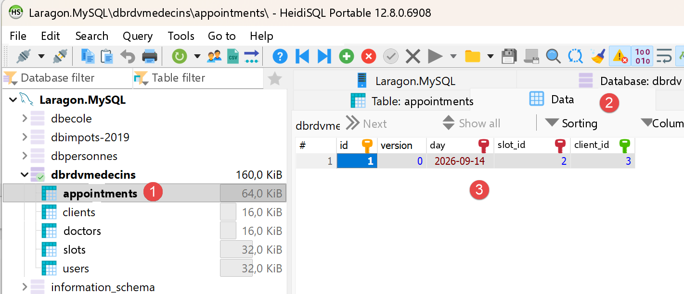The width and height of the screenshot is (684, 294).
Task: Open the Run query dropdown arrow
Action: click(453, 57)
